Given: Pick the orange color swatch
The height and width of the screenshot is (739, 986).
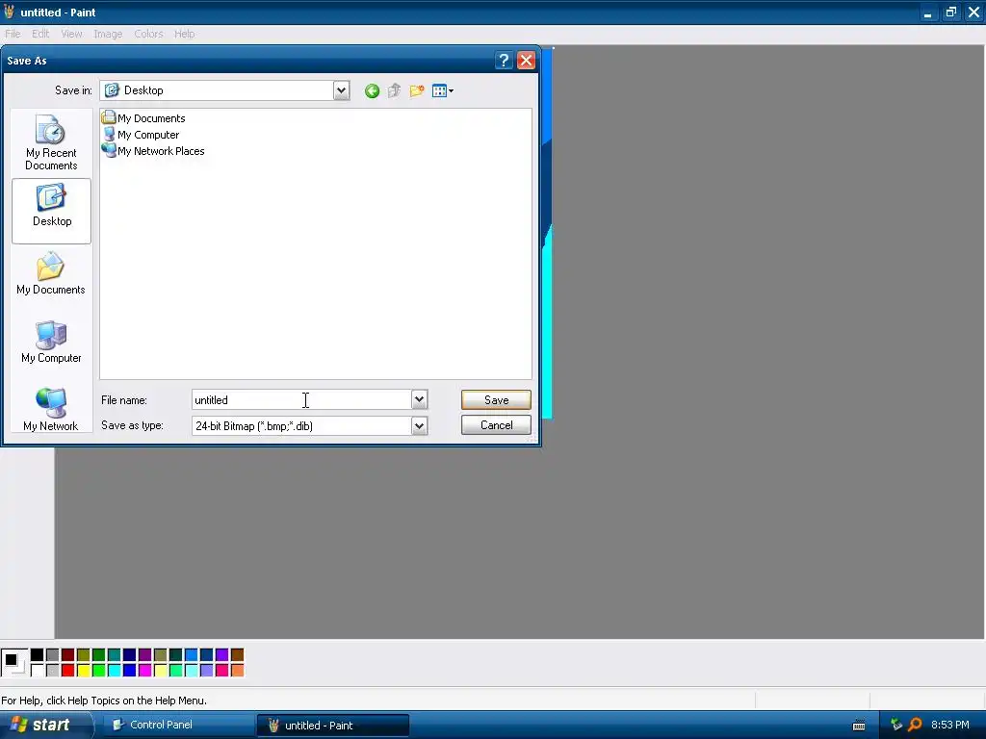Looking at the screenshot, I should click(x=237, y=671).
